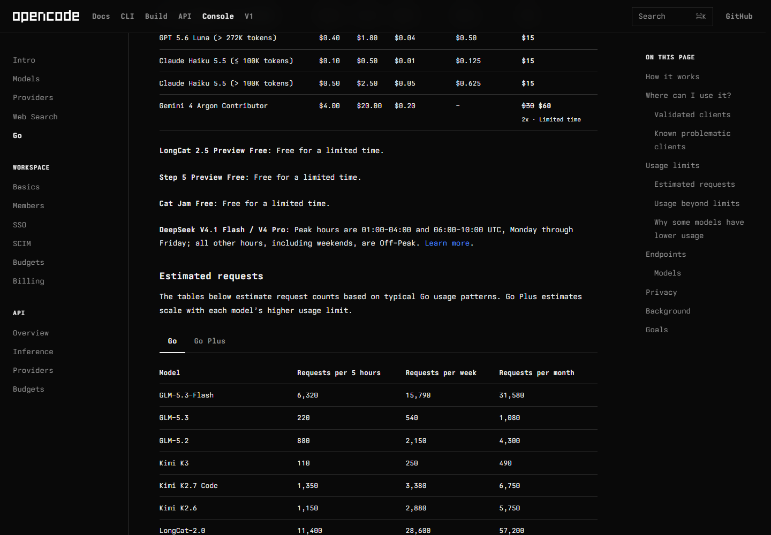Viewport: 771px width, 535px height.
Task: Jump to Usage beyond limits
Action: pyautogui.click(x=697, y=203)
